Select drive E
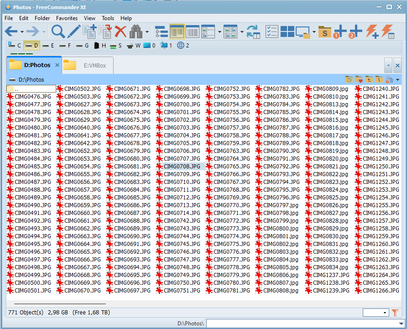This screenshot has height=329, width=407. pyautogui.click(x=48, y=46)
